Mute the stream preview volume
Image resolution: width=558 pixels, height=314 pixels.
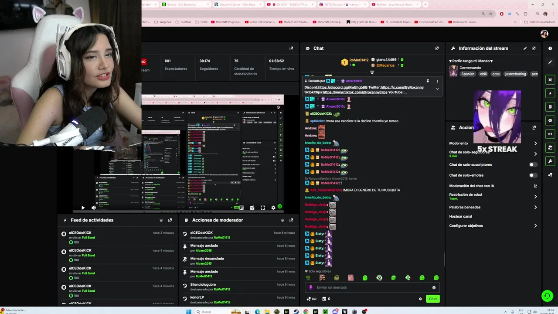[x=93, y=208]
